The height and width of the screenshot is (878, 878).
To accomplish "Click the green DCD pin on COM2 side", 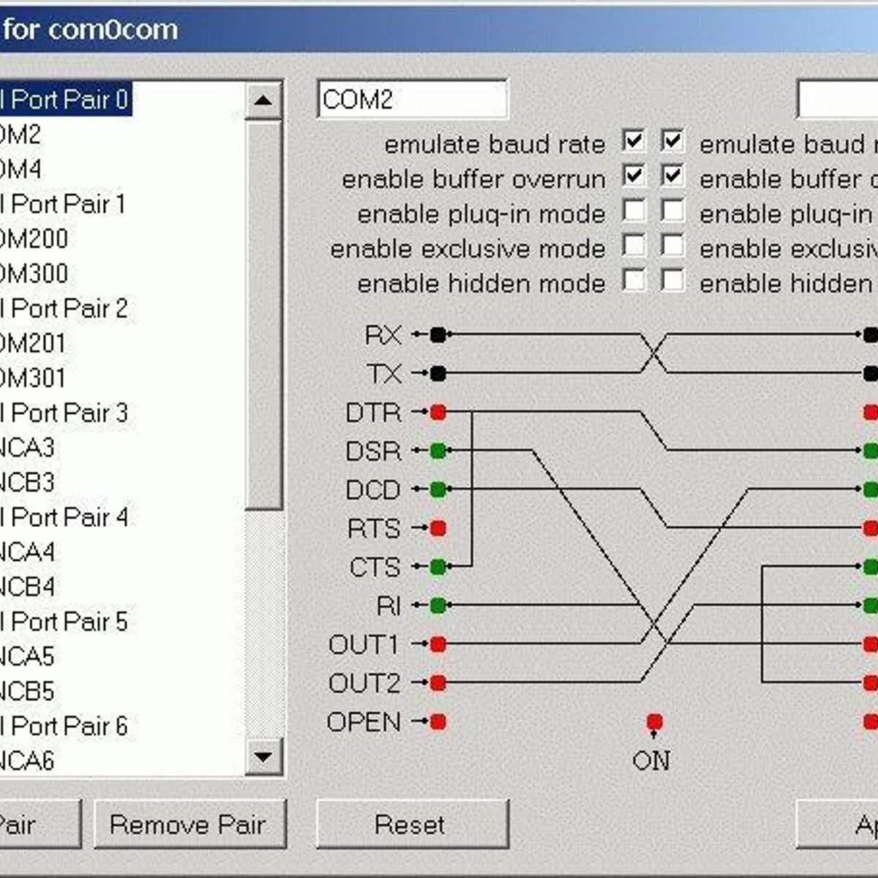I will [438, 489].
